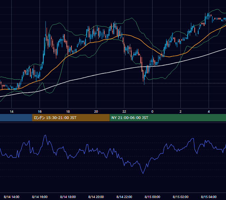Click the chart time label 2
The image size is (226, 200).
[180, 112]
